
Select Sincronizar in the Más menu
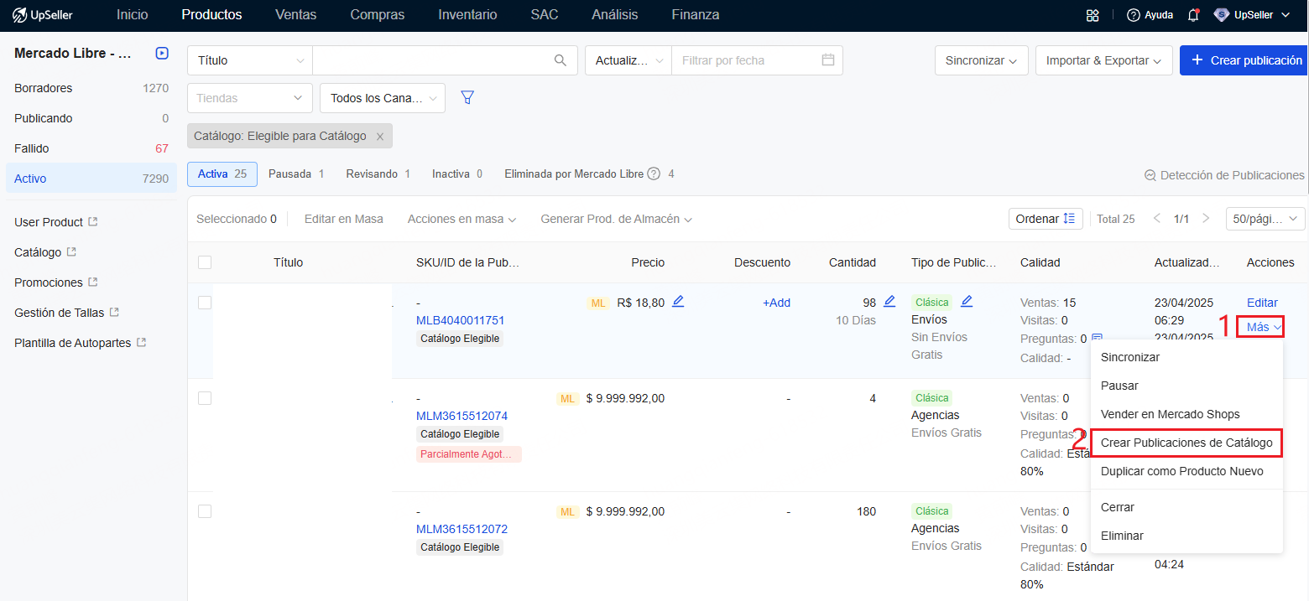click(1186, 357)
